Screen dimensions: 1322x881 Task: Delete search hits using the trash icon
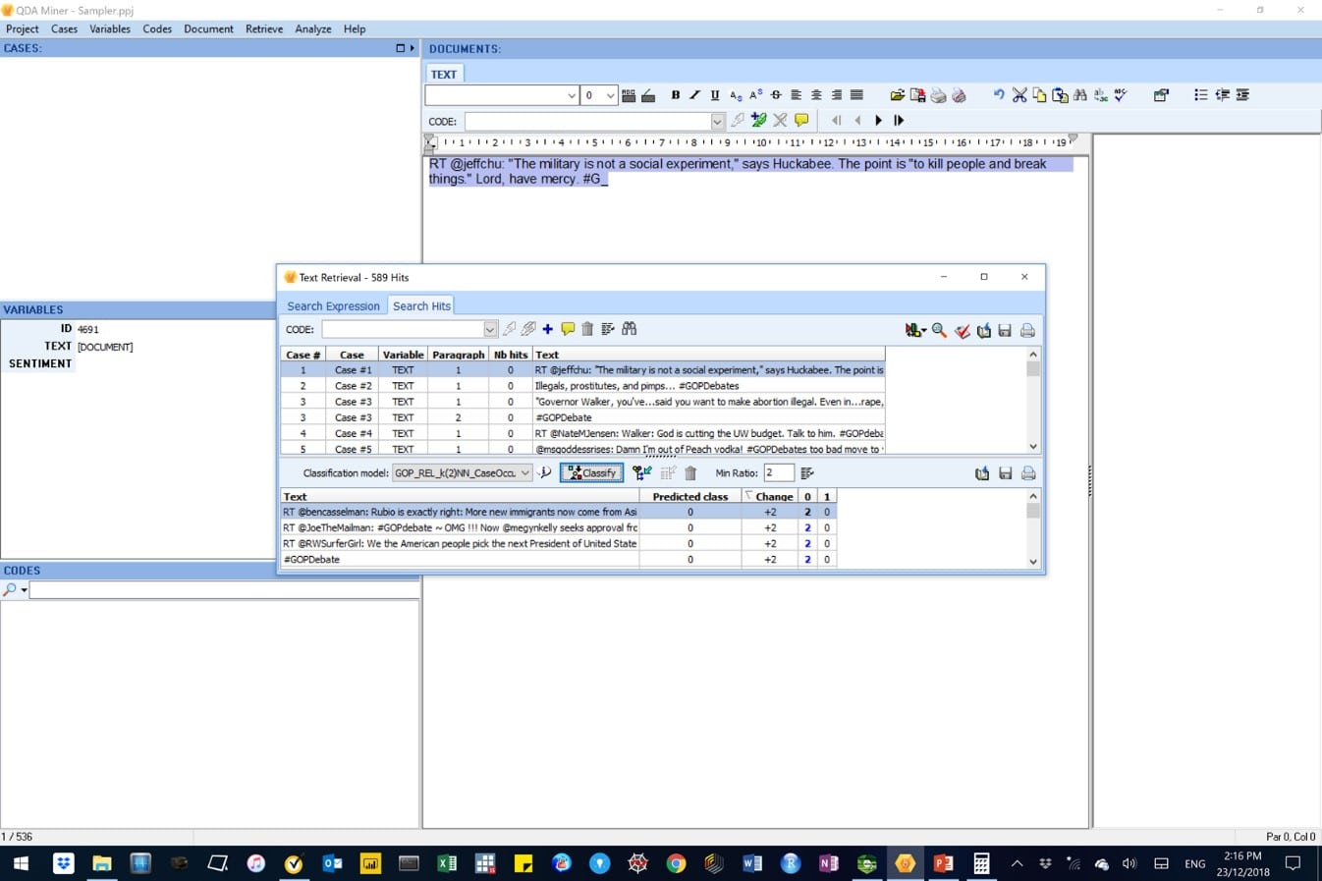pos(587,329)
